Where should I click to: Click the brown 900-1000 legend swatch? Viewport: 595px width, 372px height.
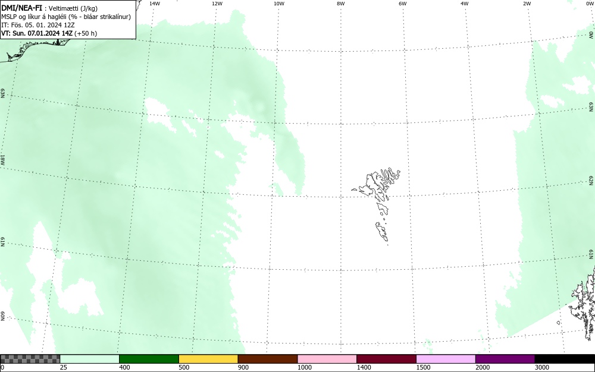(x=268, y=359)
